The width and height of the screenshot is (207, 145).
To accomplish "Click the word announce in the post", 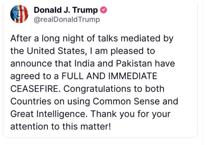I will [31, 64].
